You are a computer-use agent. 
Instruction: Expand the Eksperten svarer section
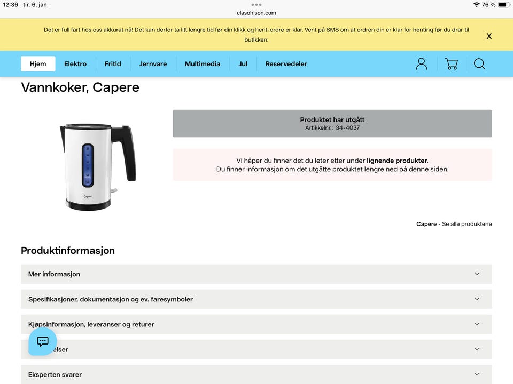[256, 374]
